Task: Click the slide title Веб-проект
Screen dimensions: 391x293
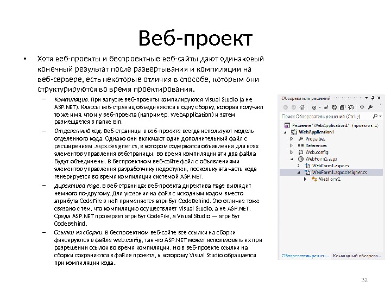Action: pos(195,39)
